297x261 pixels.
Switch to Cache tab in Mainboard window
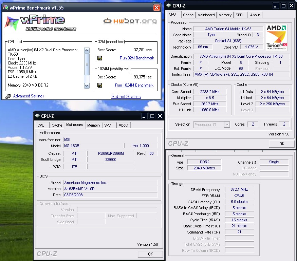(57, 125)
